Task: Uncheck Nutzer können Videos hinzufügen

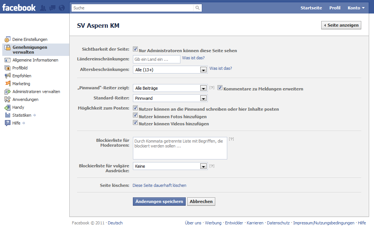Action: click(x=135, y=123)
